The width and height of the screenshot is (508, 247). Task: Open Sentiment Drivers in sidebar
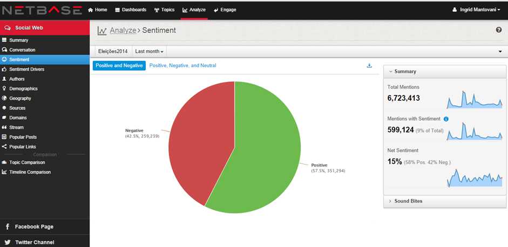(26, 69)
